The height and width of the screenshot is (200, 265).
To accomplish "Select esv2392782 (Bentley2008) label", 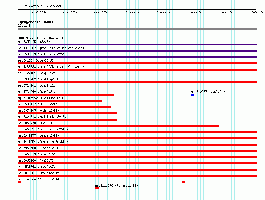I will point(39,79).
